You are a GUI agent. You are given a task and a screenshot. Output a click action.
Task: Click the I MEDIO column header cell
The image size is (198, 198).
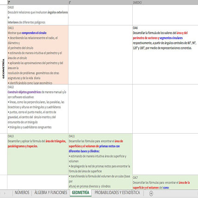(x=165, y=2)
